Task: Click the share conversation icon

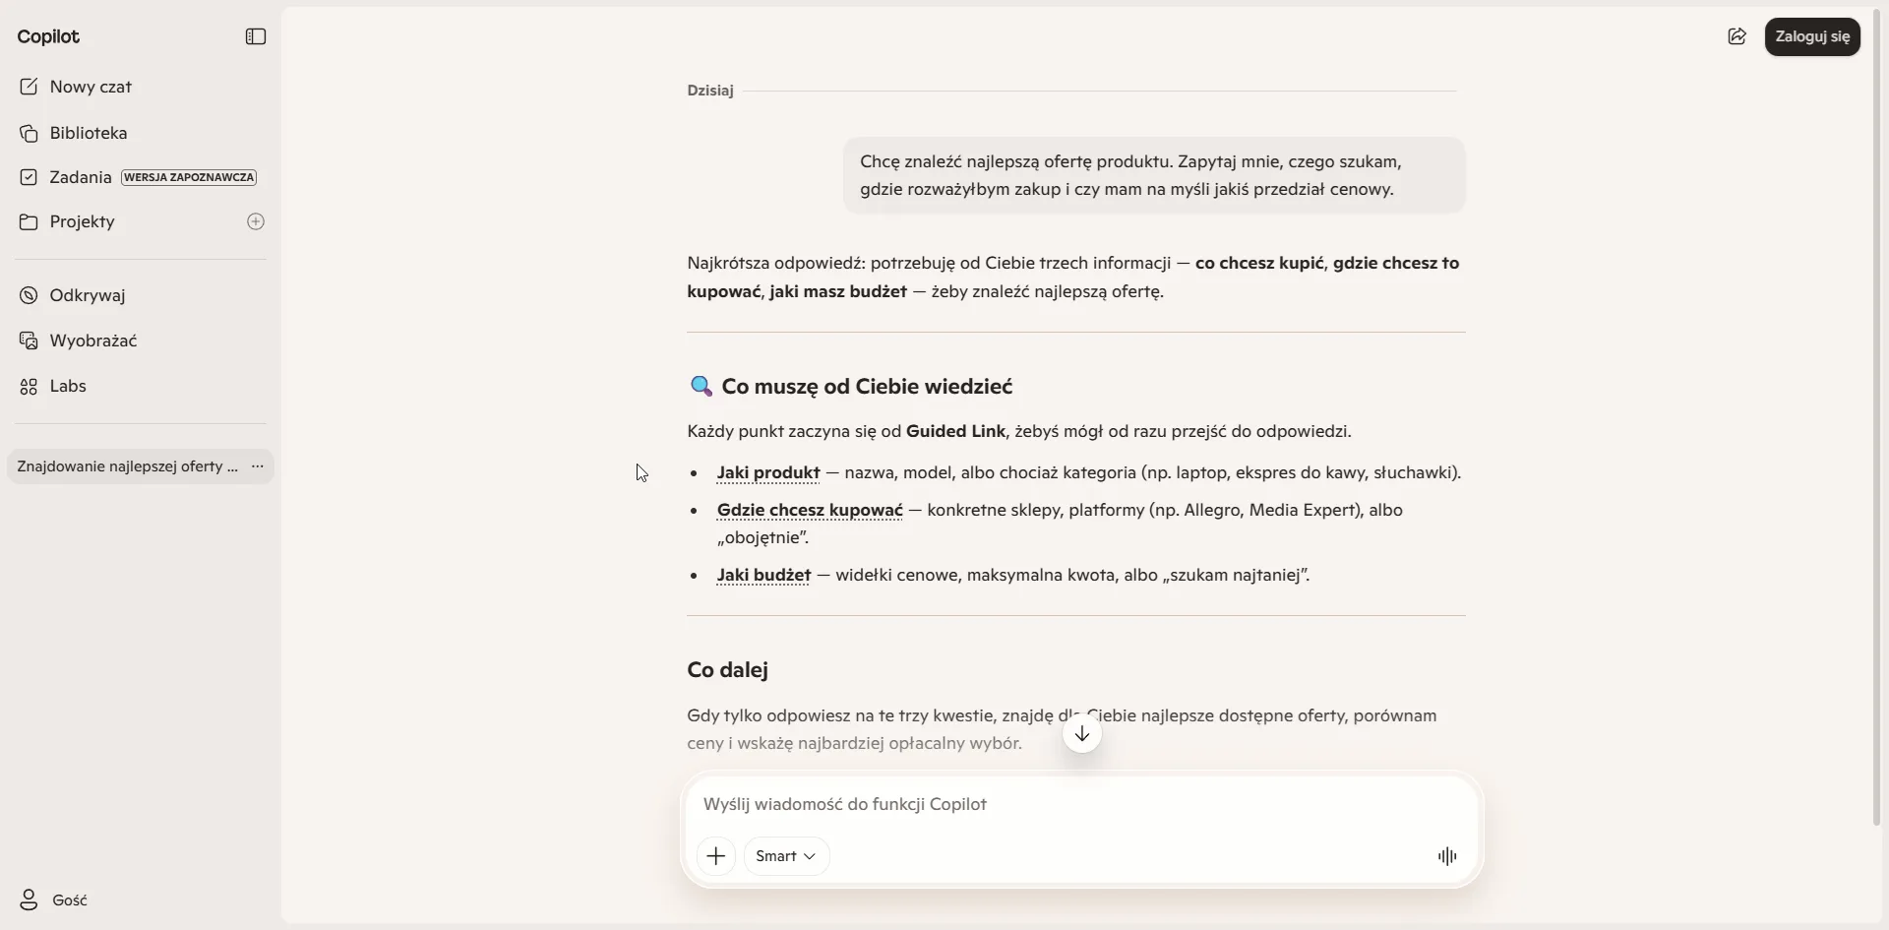Action: tap(1737, 36)
